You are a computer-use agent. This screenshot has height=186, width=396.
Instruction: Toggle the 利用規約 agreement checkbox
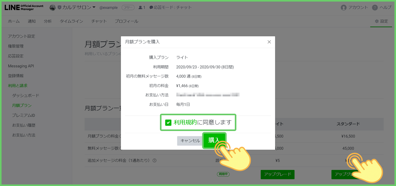pos(168,123)
